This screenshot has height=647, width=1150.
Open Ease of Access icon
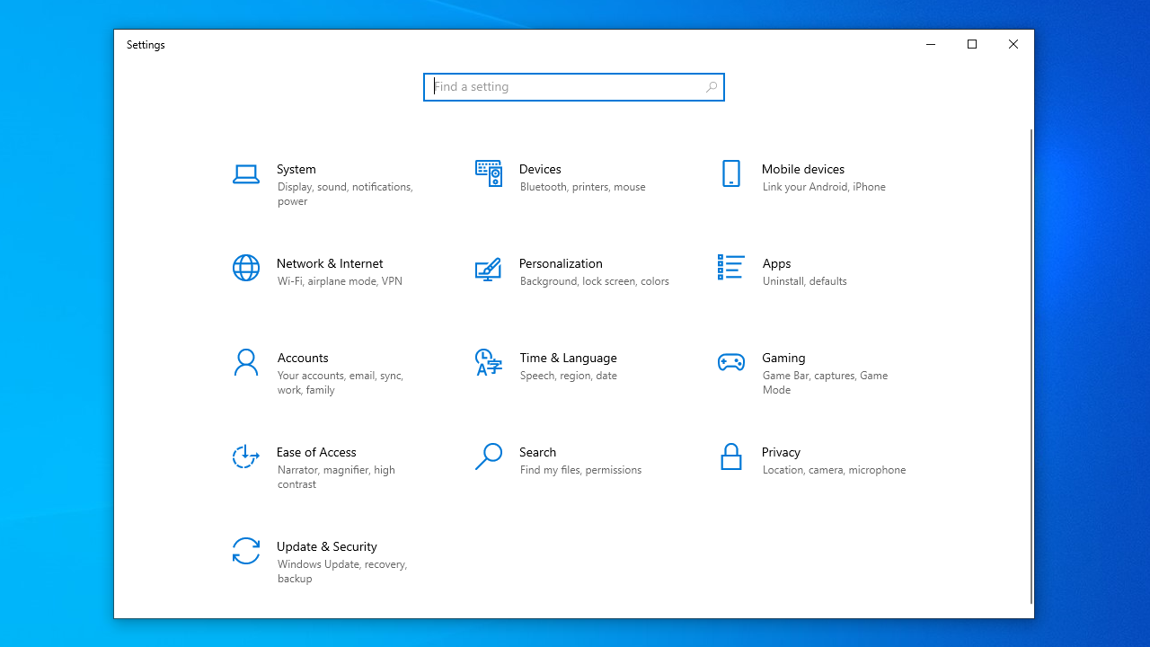pyautogui.click(x=245, y=456)
